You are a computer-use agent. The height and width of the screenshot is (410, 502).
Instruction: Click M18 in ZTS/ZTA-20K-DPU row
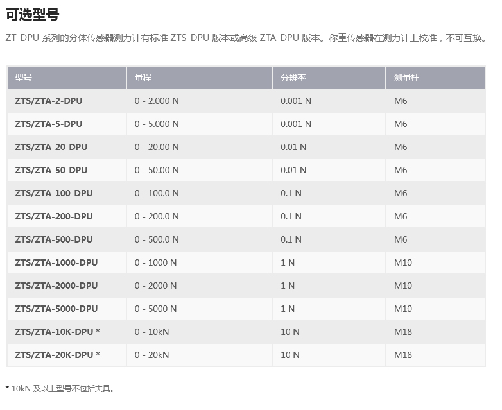point(403,355)
